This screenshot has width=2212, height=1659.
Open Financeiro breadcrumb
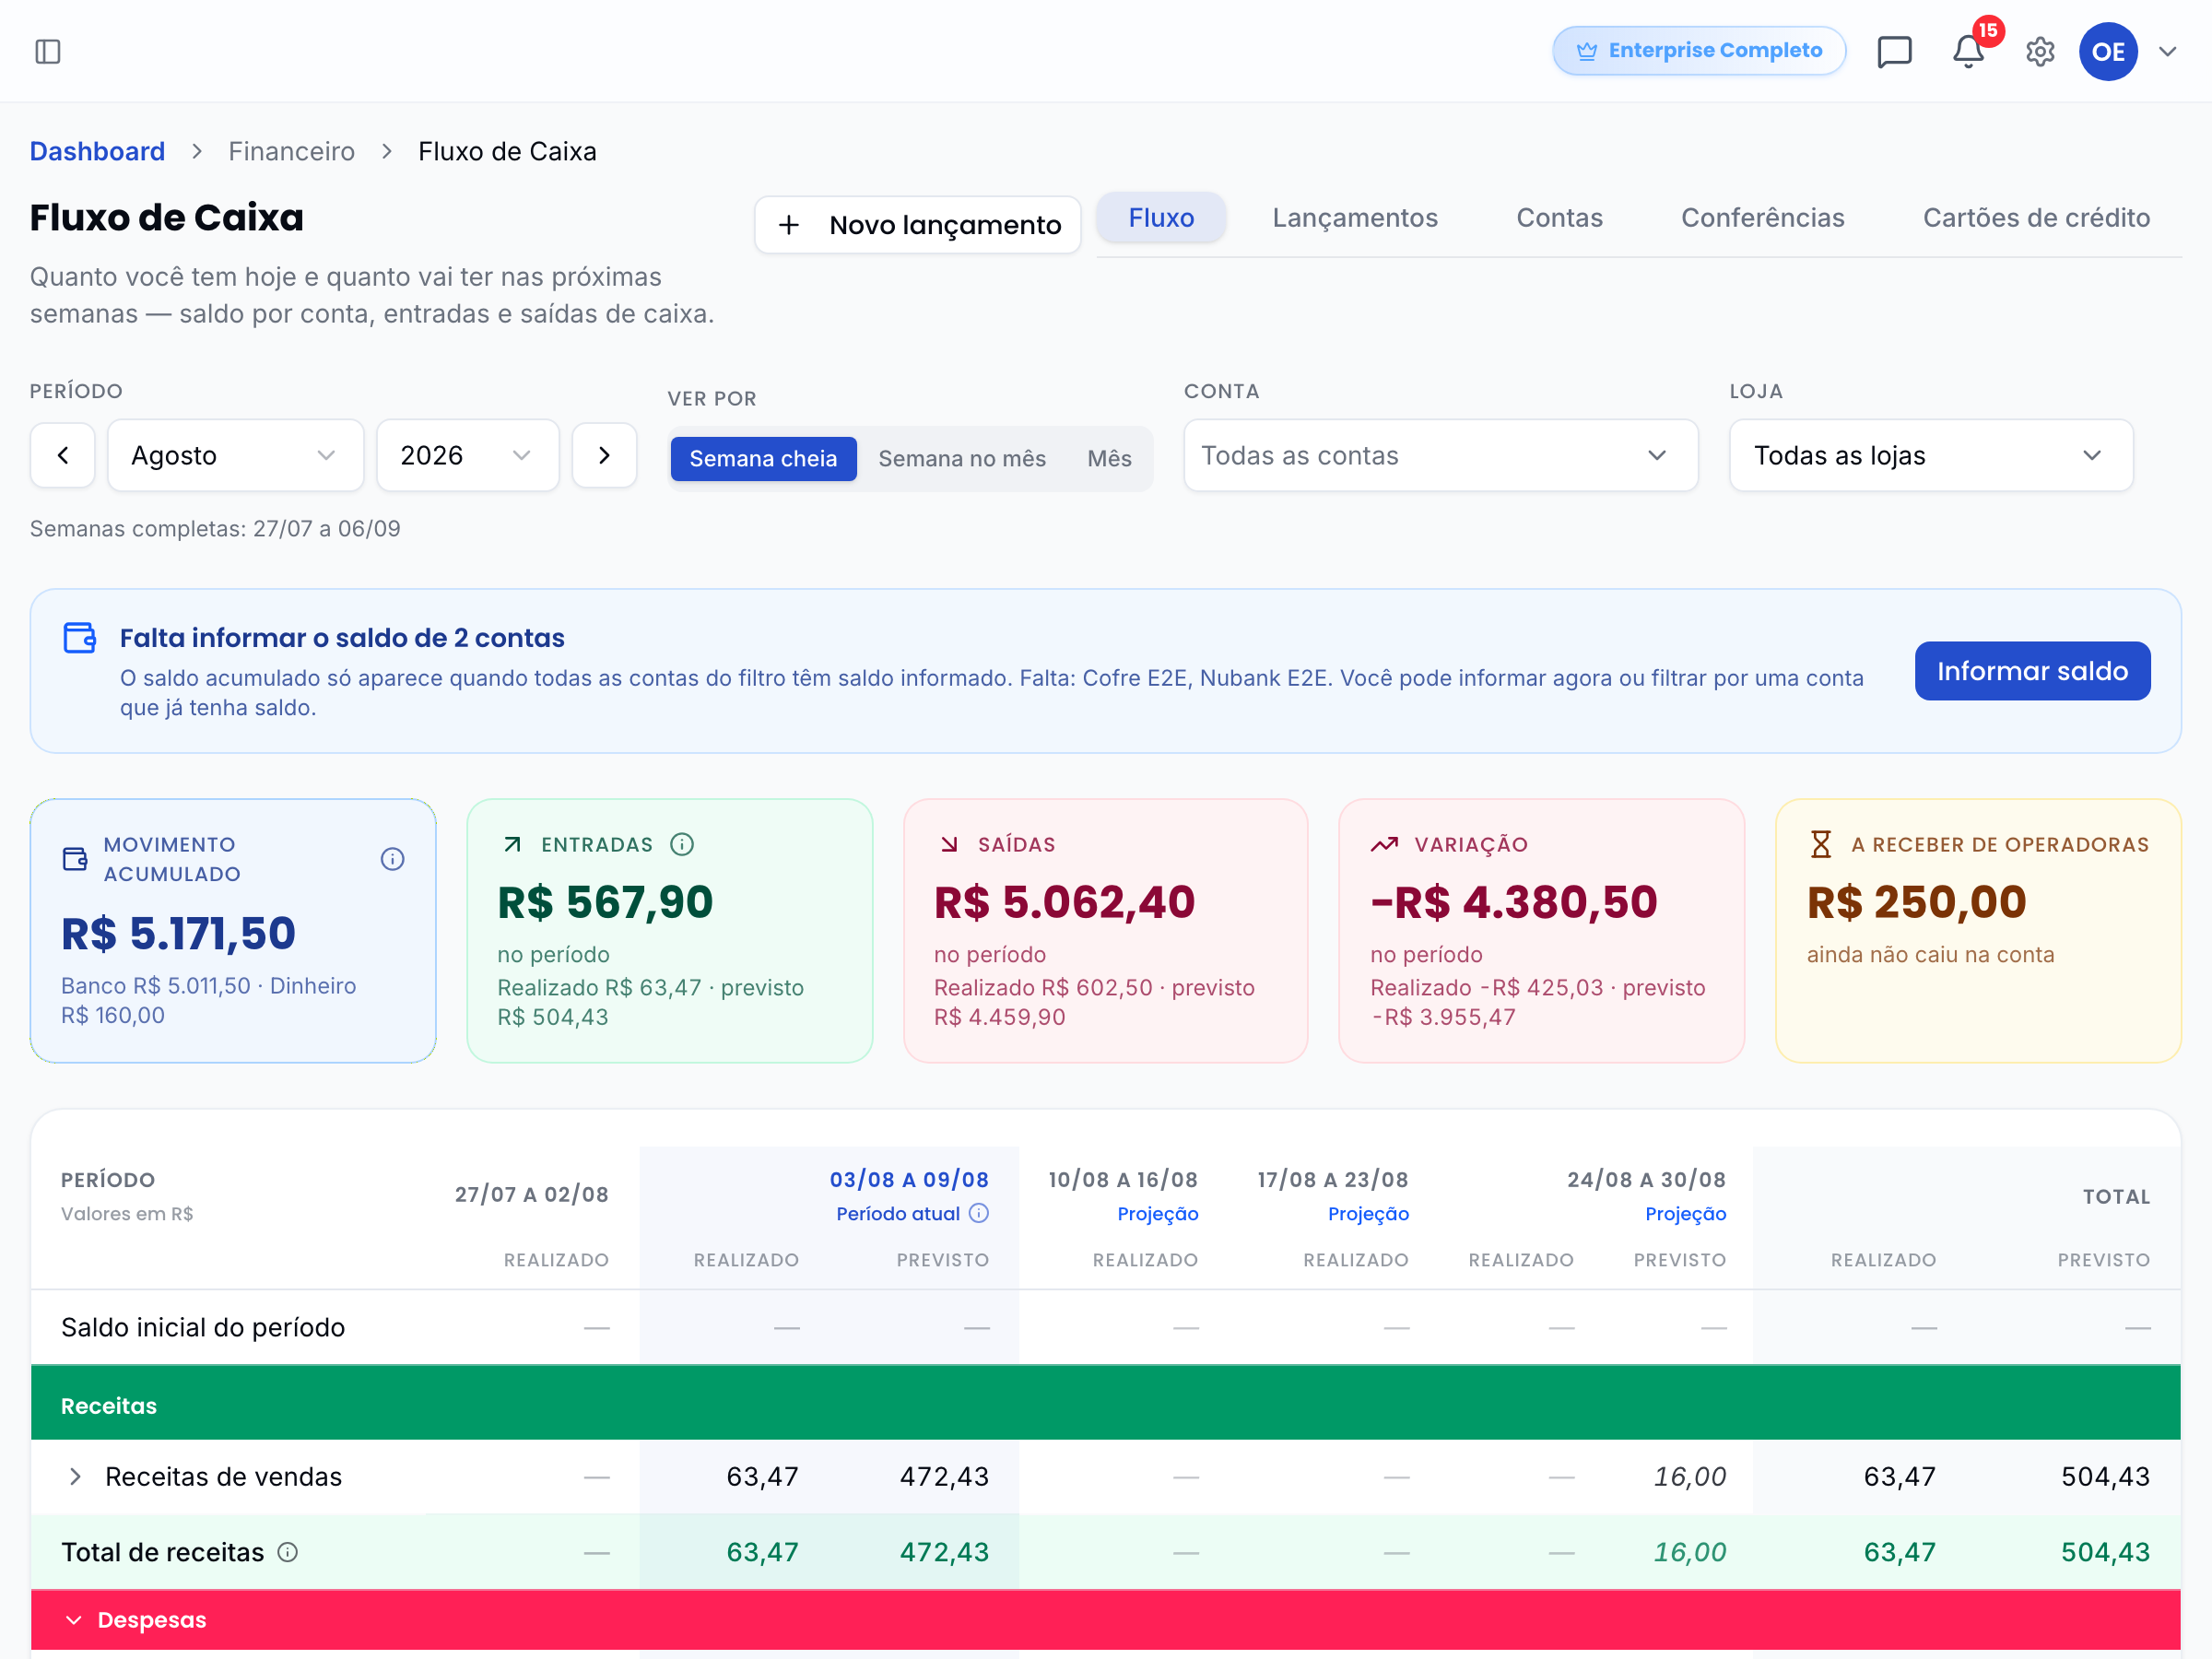[291, 151]
